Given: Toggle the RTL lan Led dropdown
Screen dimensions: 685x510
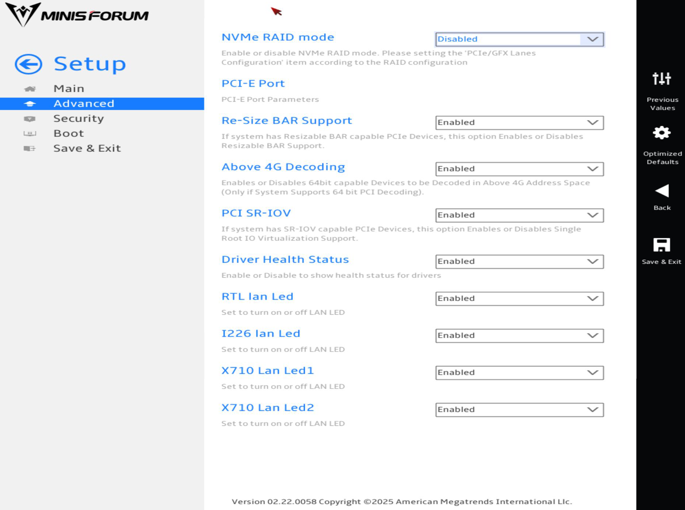Looking at the screenshot, I should 519,299.
